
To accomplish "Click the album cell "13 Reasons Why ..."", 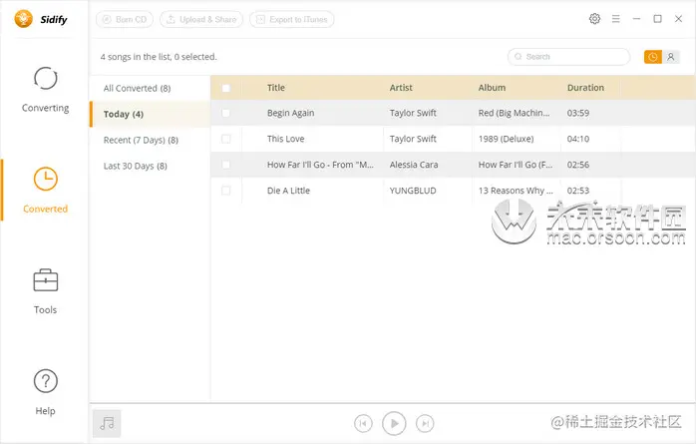I will (516, 191).
